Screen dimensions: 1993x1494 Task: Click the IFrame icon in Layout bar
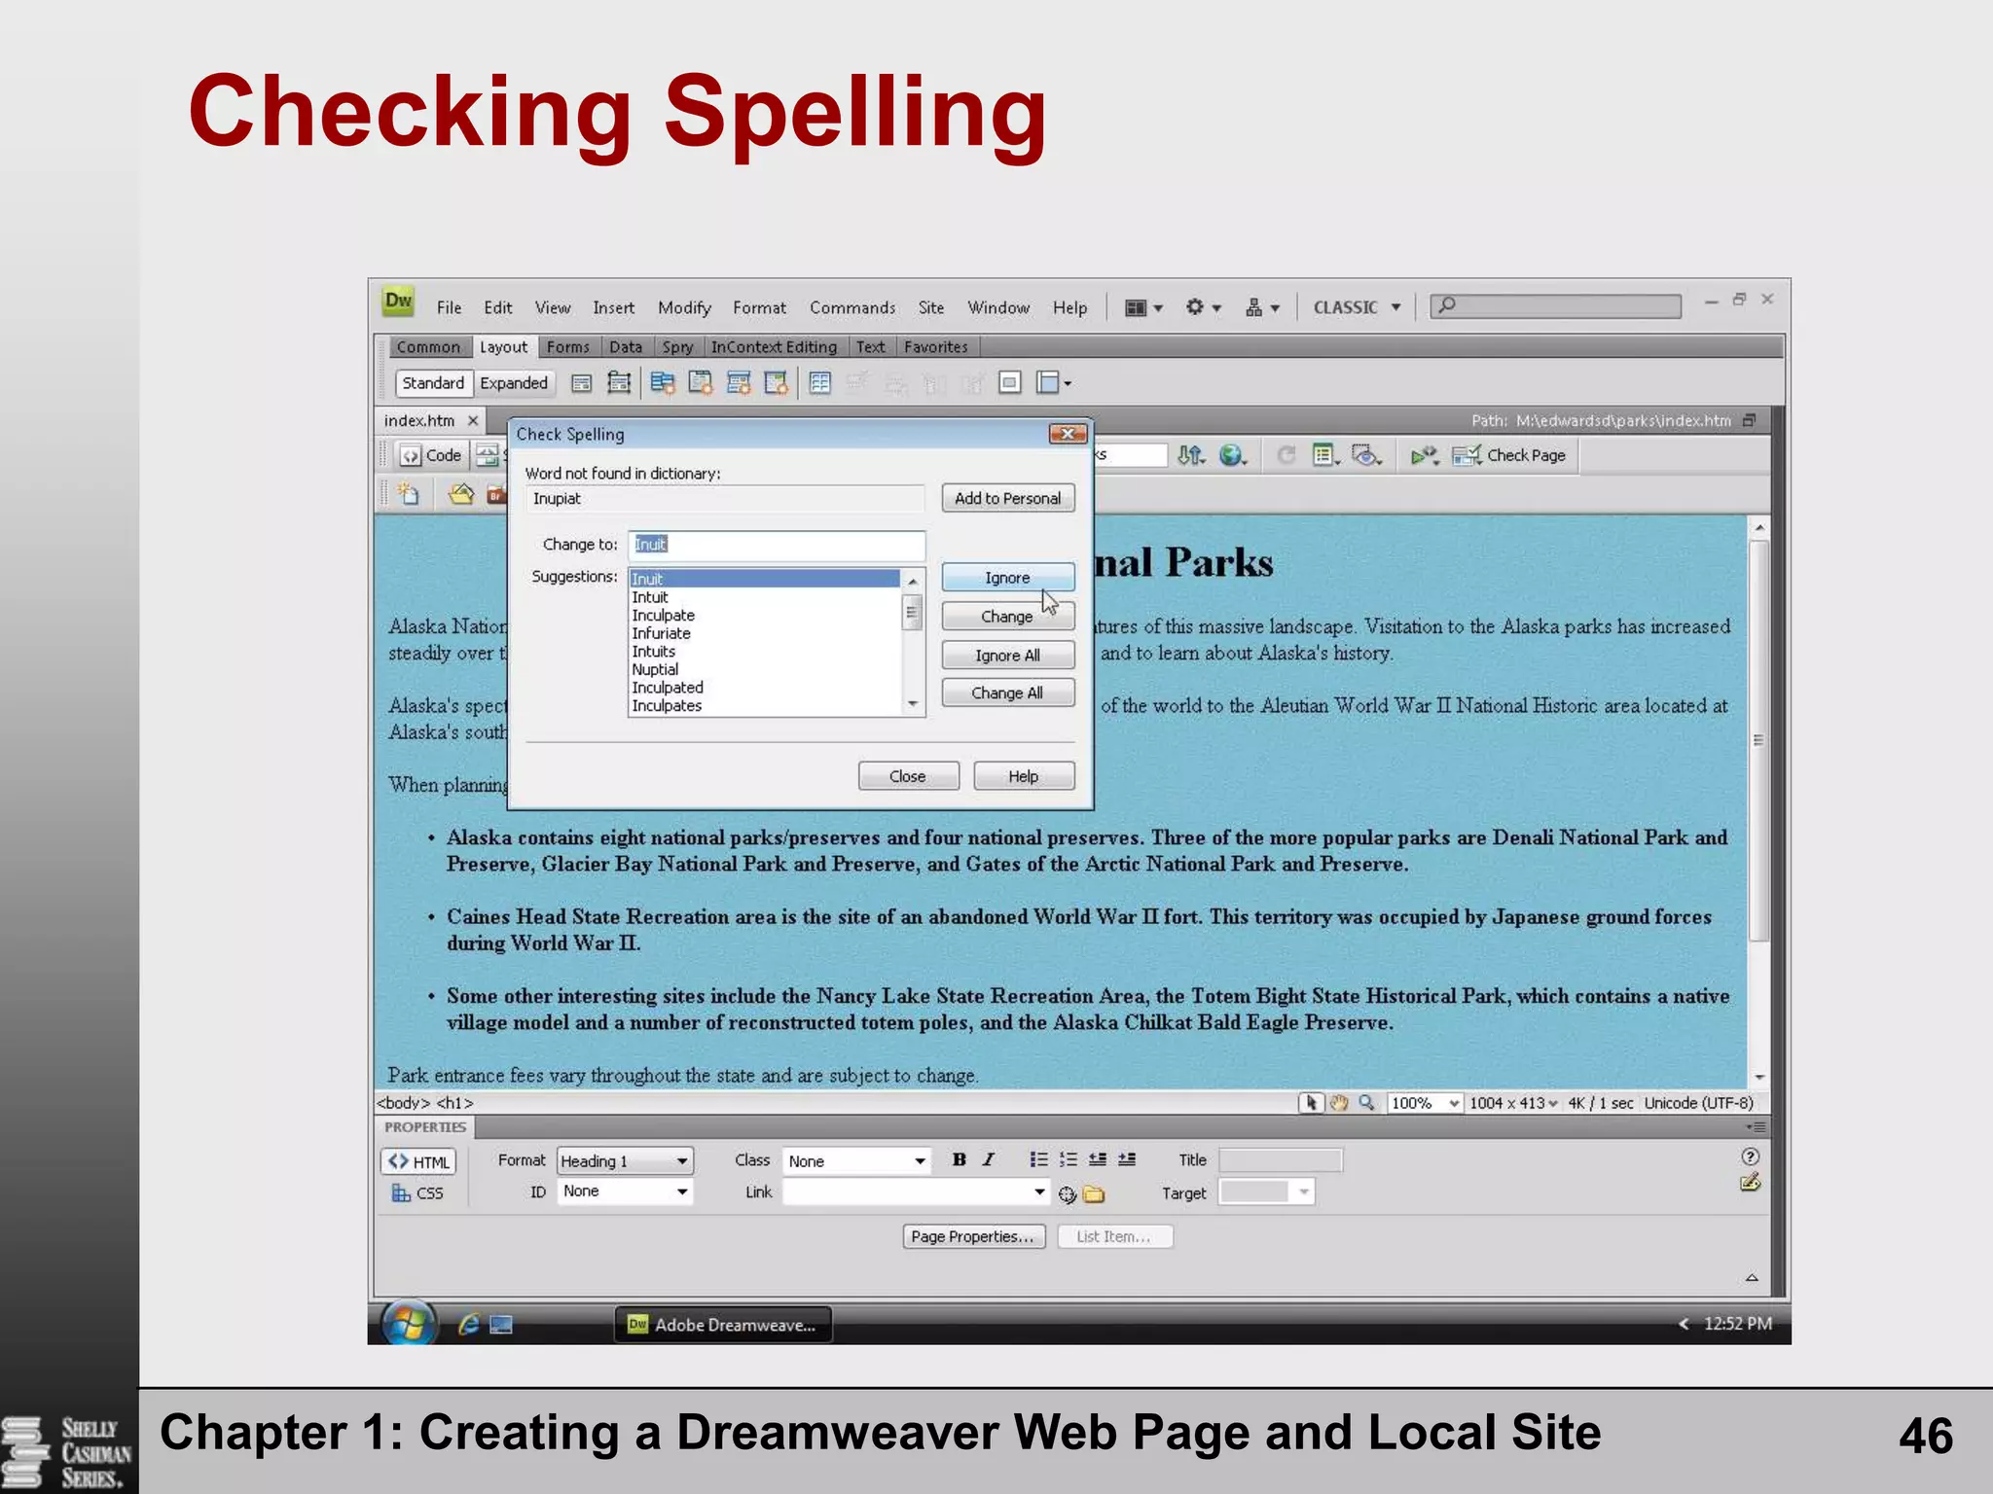(x=1010, y=383)
